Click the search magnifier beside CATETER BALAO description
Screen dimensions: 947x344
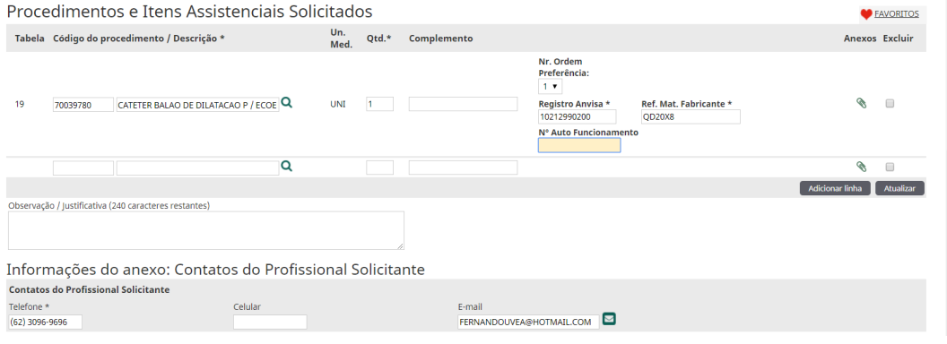(287, 103)
